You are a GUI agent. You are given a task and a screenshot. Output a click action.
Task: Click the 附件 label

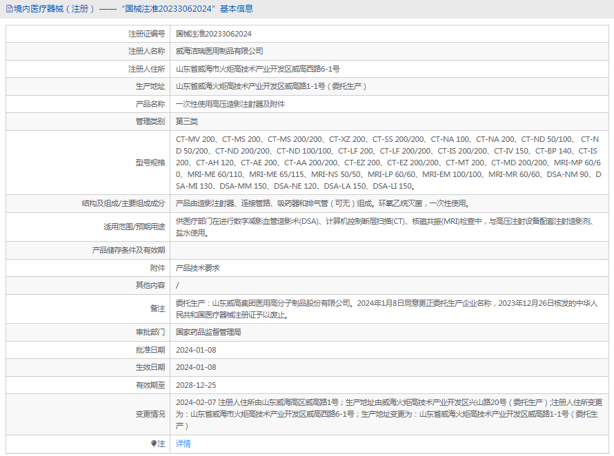coord(157,268)
